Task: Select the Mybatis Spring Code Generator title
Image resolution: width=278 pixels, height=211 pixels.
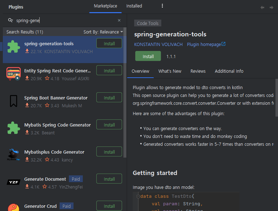Action: (57, 125)
